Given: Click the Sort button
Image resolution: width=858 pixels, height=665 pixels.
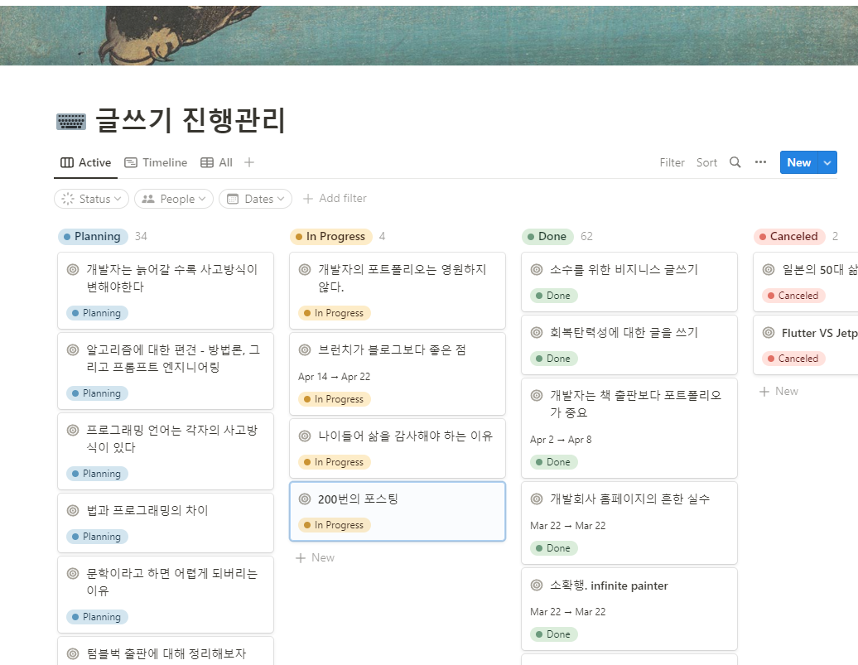Looking at the screenshot, I should 706,162.
